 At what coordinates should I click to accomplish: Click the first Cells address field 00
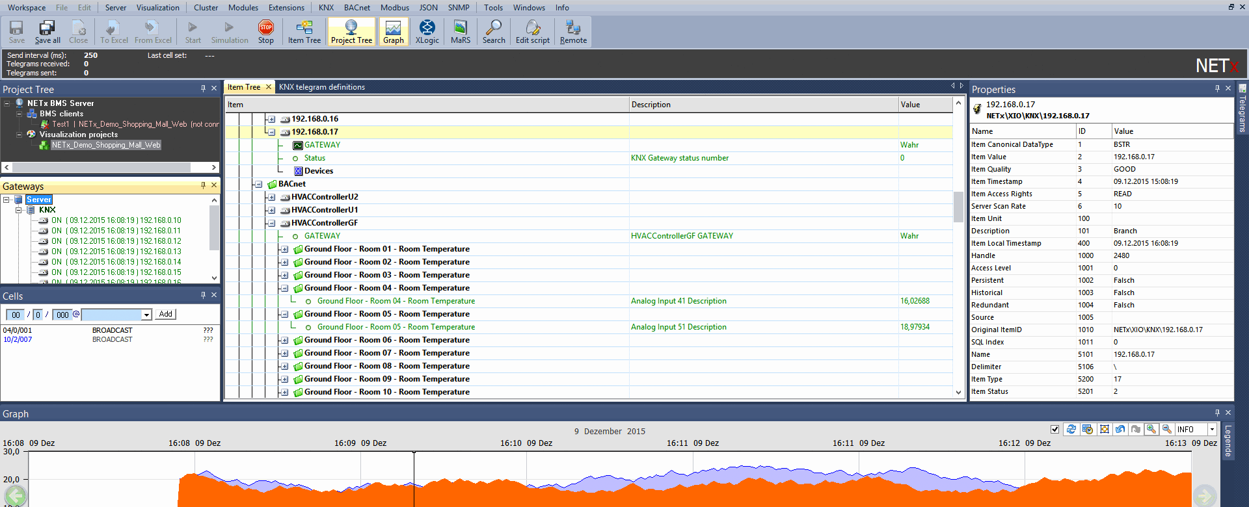pos(16,315)
